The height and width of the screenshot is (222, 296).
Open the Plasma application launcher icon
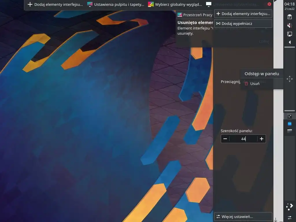click(x=290, y=206)
